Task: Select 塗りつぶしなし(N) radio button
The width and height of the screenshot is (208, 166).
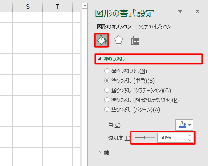Action: 107,71
